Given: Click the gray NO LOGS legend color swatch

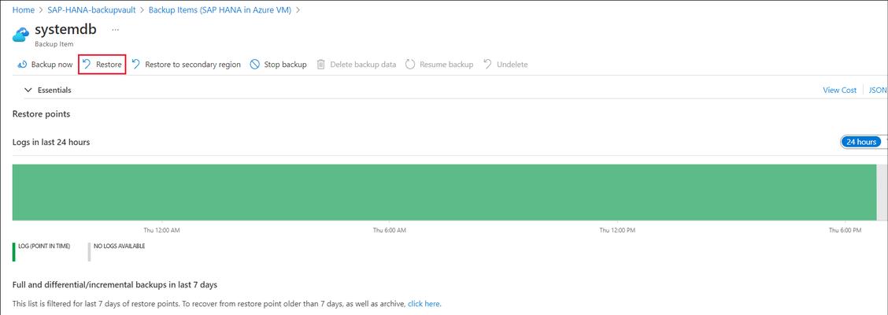Looking at the screenshot, I should click(89, 252).
